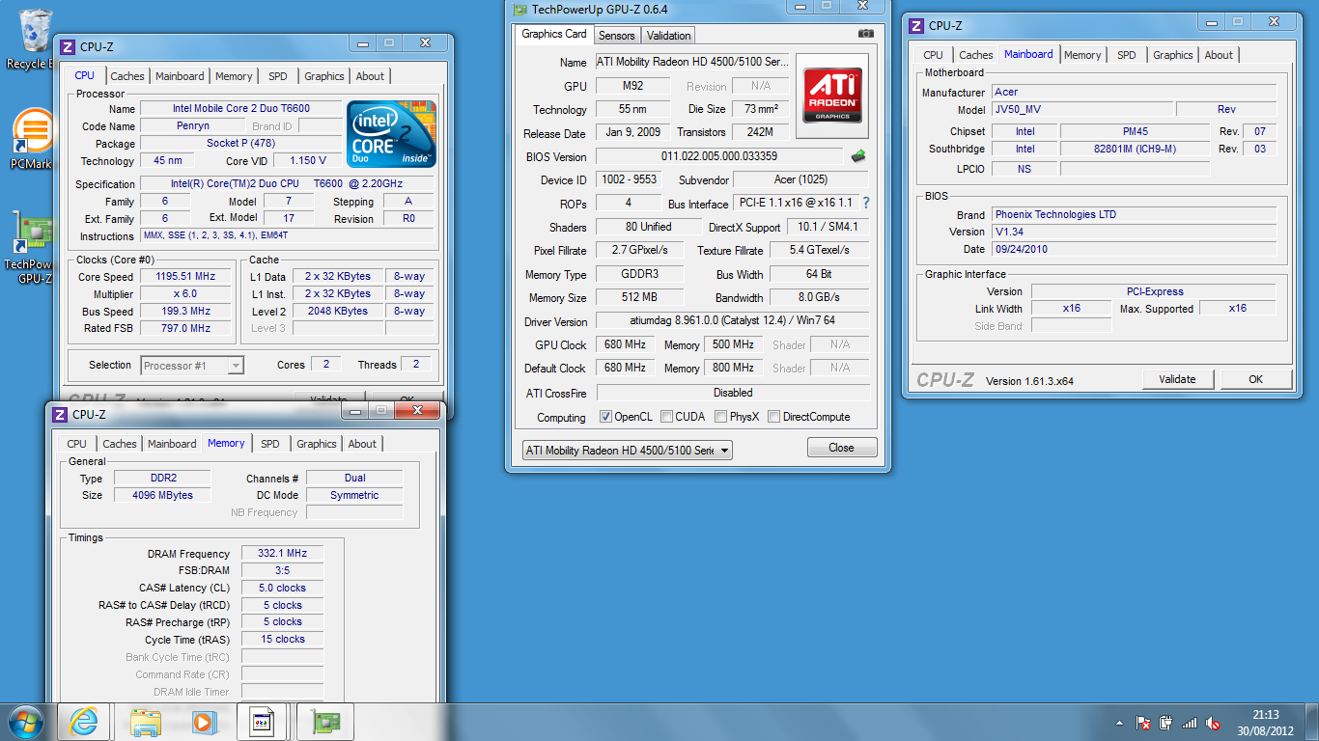Image resolution: width=1319 pixels, height=741 pixels.
Task: Click the GPU-Z taskbar icon
Action: tap(323, 722)
